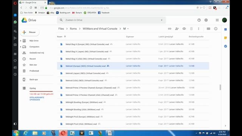Click the storage usage bar
This screenshot has height=136, width=242.
pyautogui.click(x=41, y=91)
